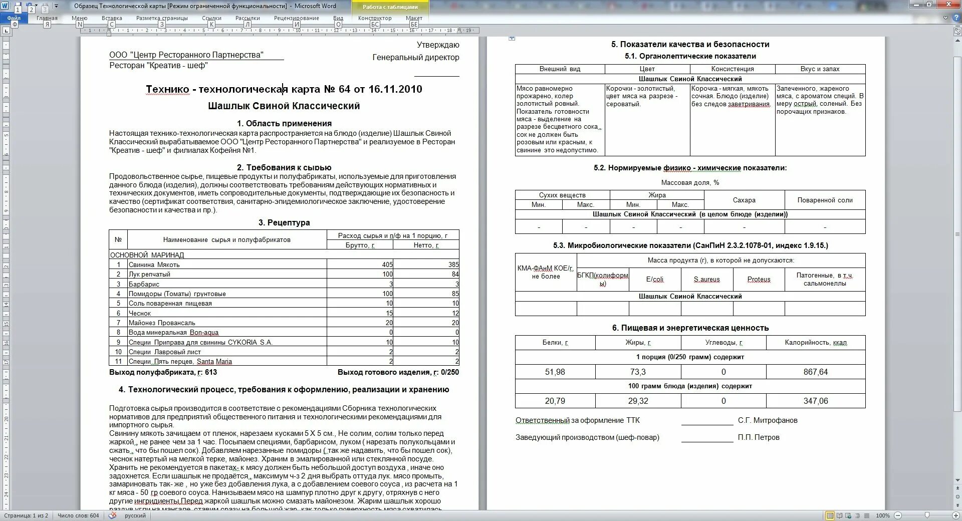Switch to the Главная ribbon tab
This screenshot has height=521, width=962.
coord(47,18)
